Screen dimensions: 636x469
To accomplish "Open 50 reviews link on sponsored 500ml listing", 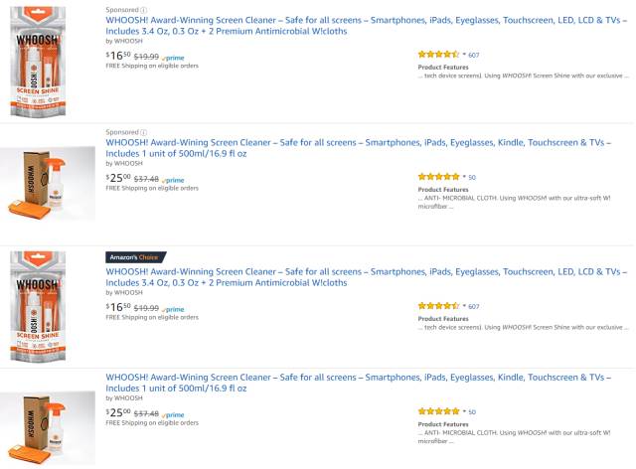I will [x=472, y=177].
